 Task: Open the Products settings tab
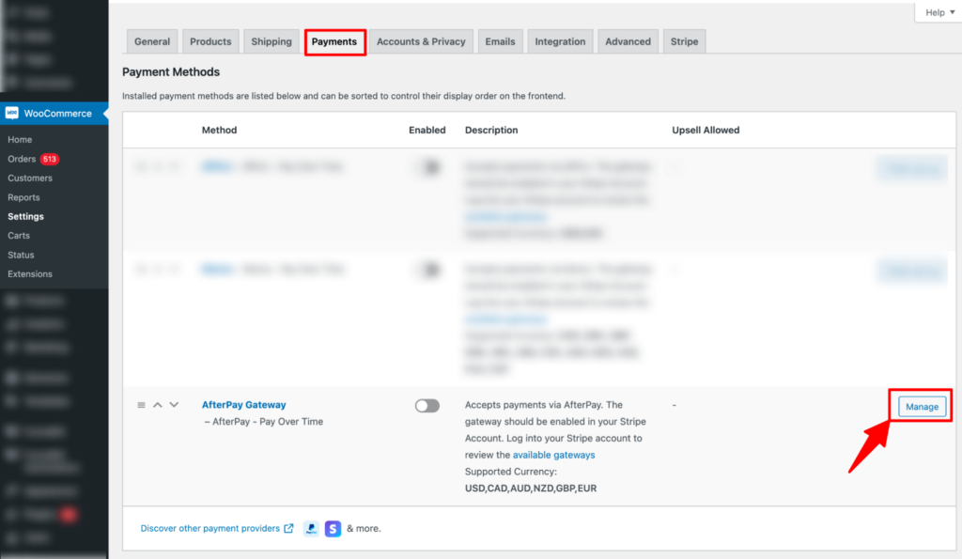tap(210, 41)
